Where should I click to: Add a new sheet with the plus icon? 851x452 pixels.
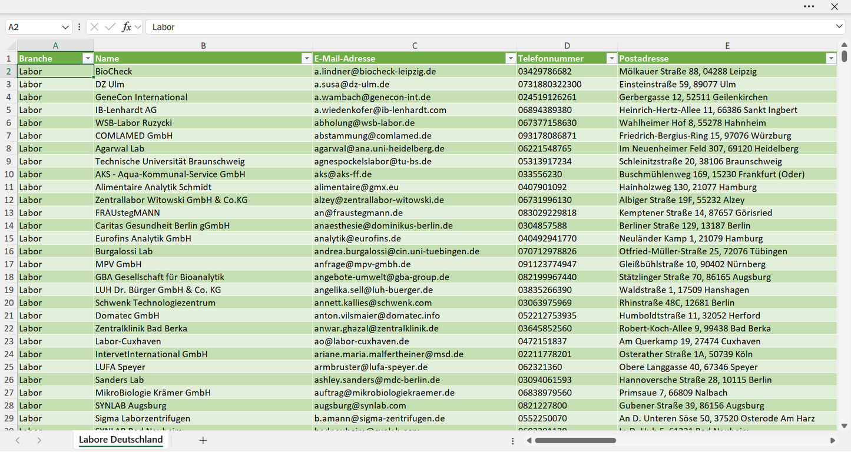[x=203, y=440]
